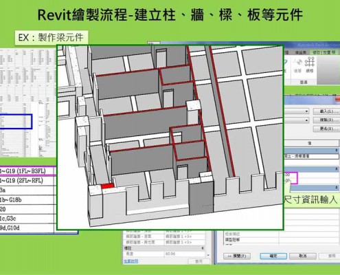Collapse the third parameter group in the dialog
This screenshot has height=275, width=340.
click(x=337, y=188)
